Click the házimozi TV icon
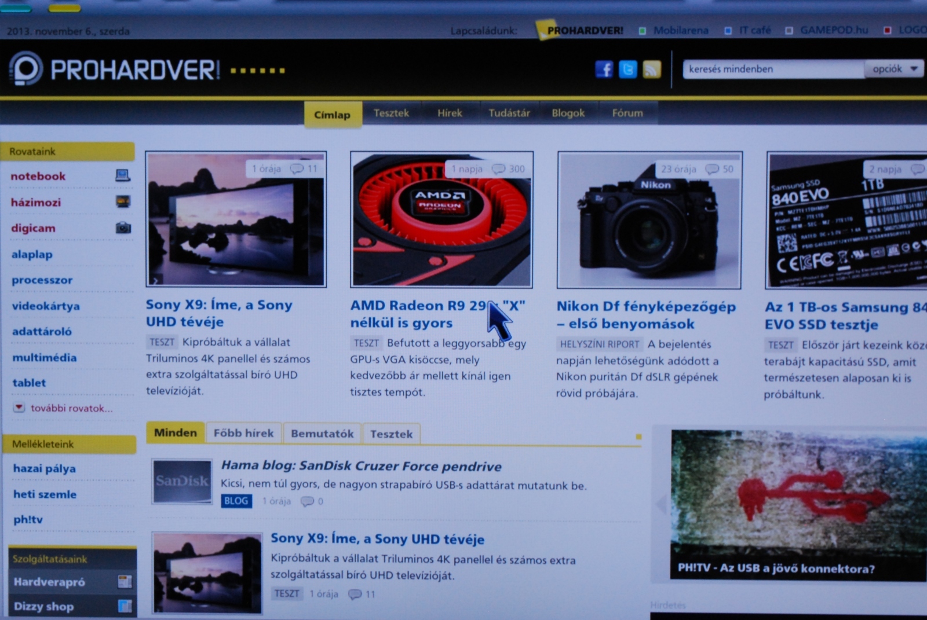 click(123, 201)
